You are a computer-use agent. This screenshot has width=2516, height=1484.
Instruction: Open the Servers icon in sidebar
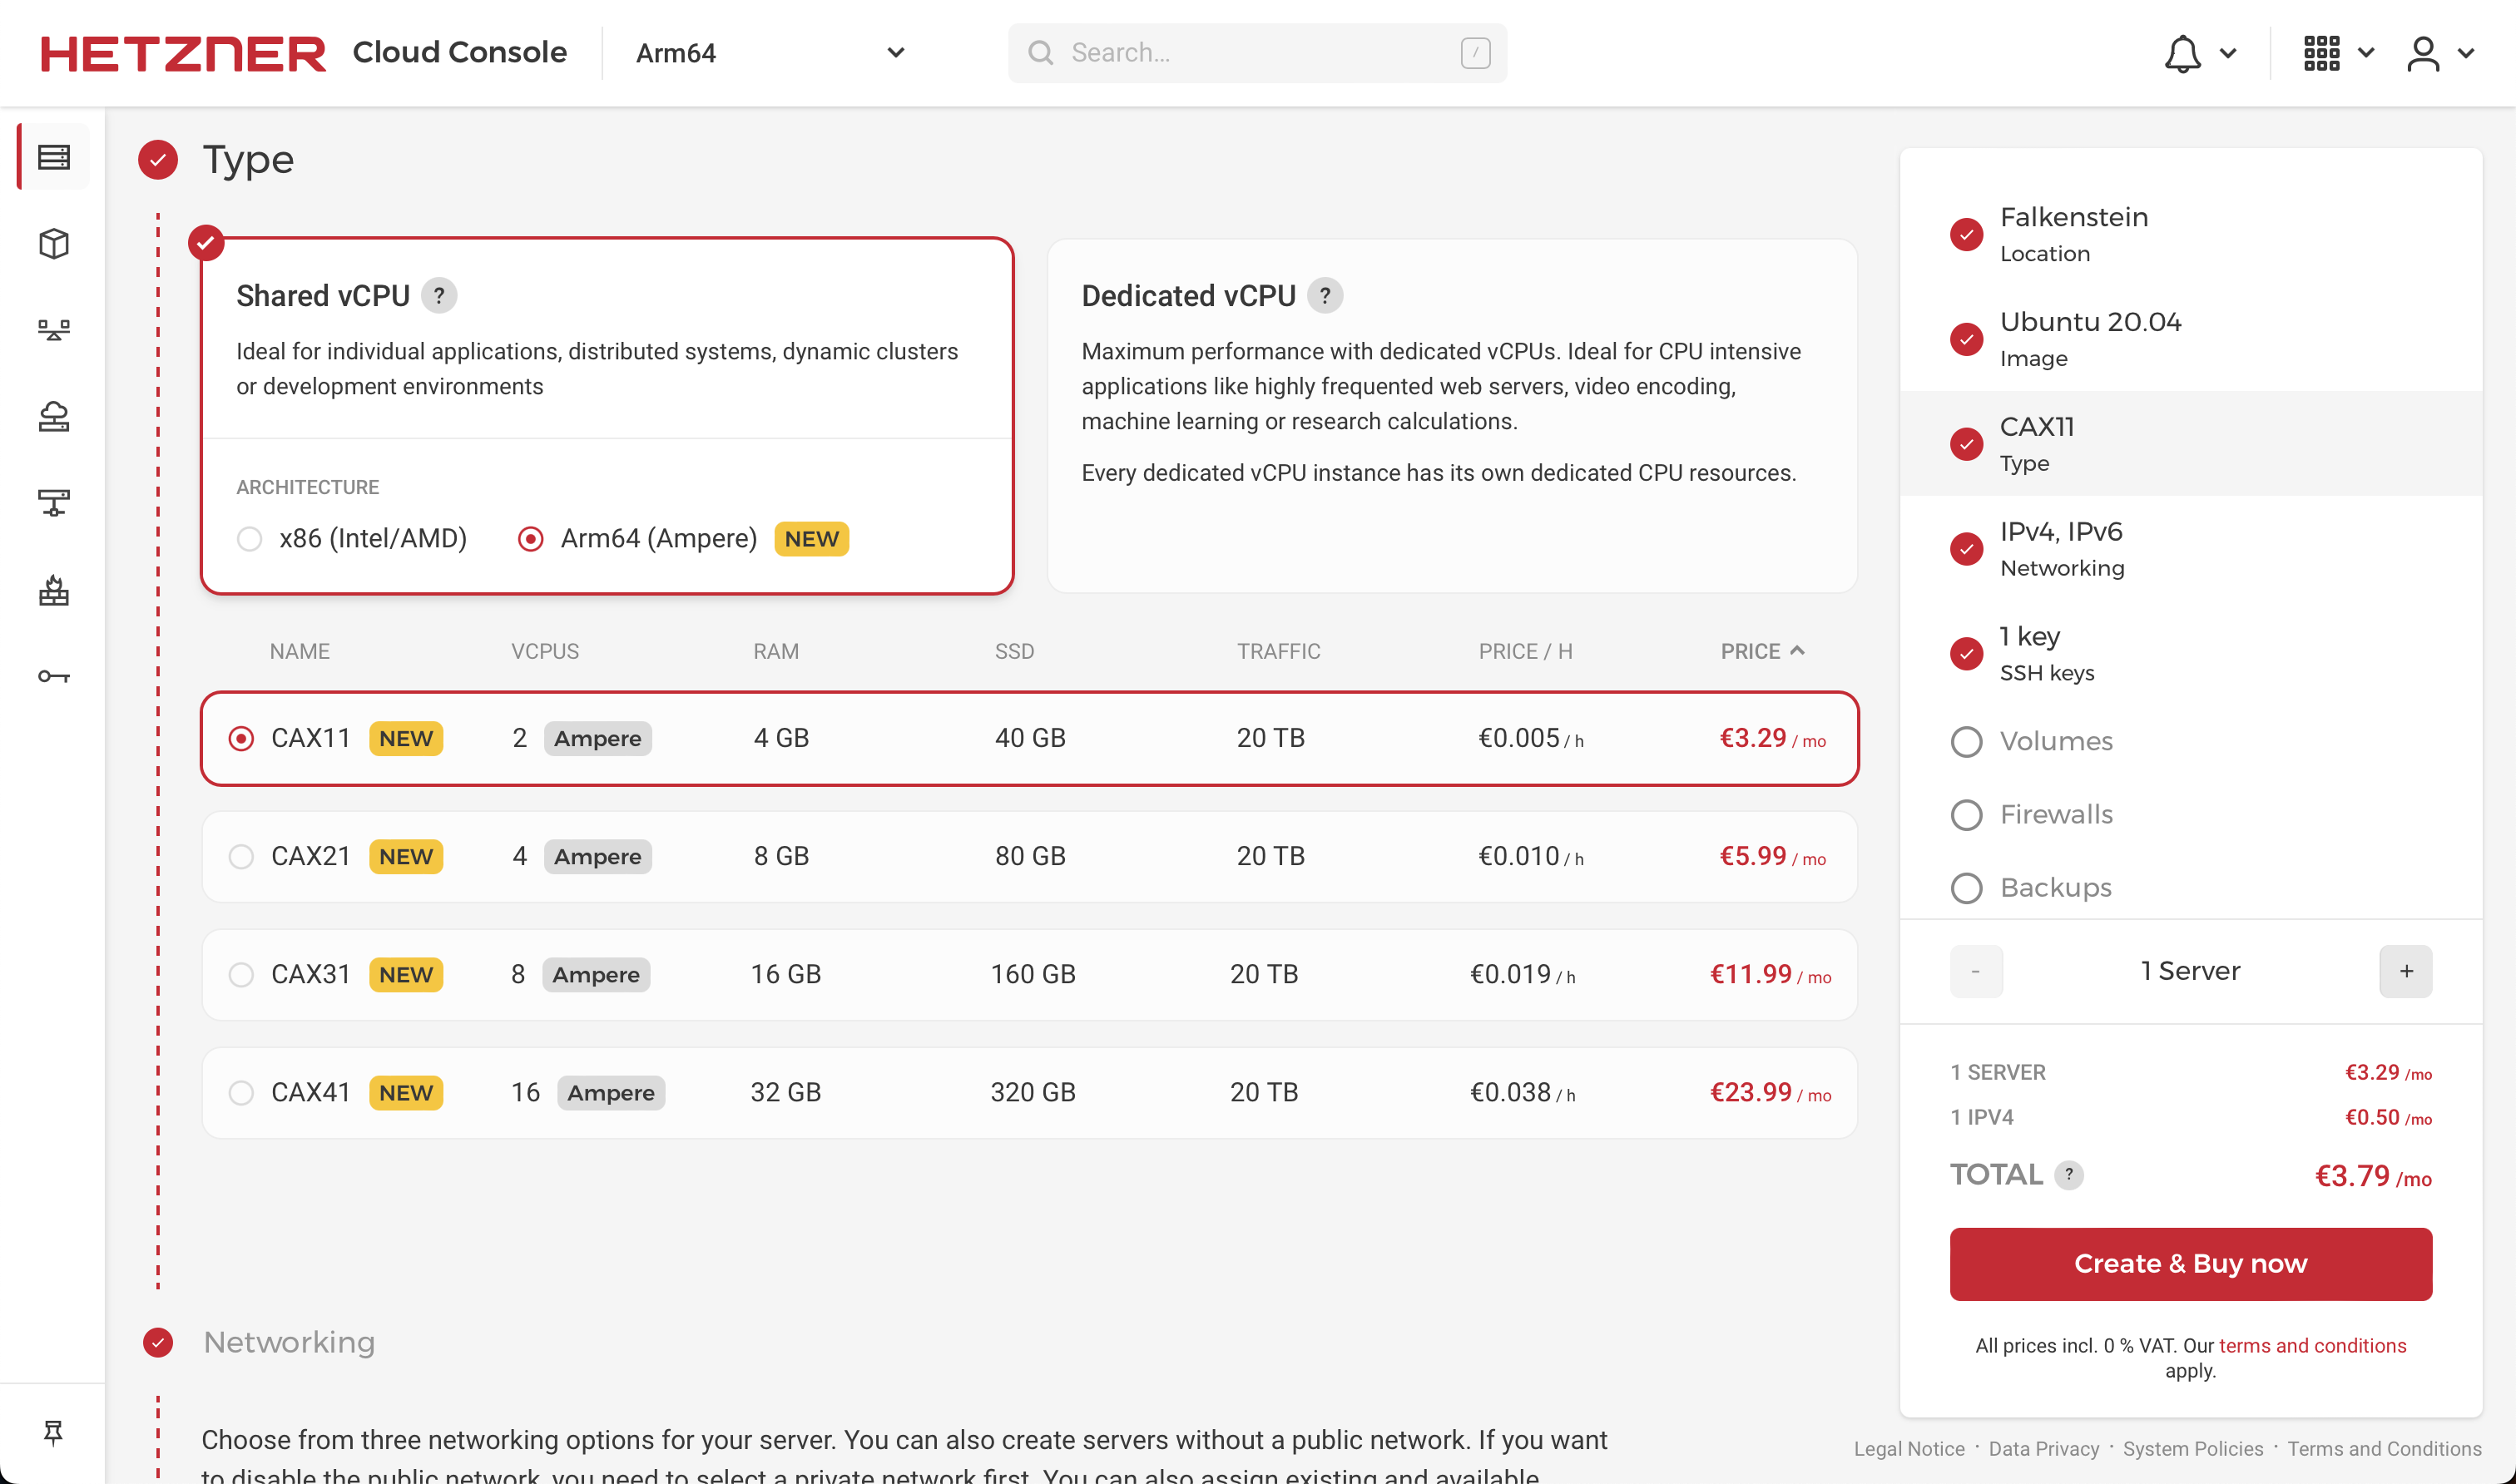[54, 157]
